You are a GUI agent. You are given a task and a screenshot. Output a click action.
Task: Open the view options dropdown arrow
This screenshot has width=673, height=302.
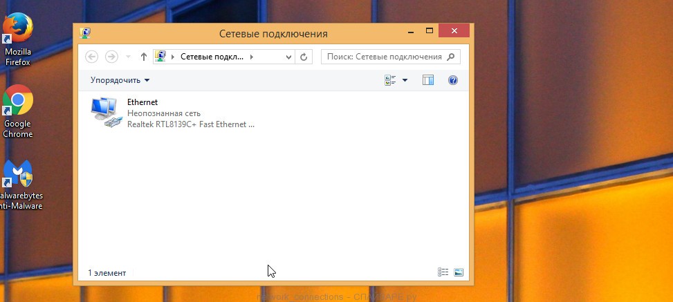(x=405, y=80)
